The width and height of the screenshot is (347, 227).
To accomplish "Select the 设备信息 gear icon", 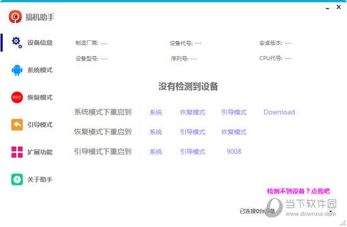I will pos(17,42).
